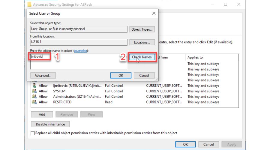Click the object type field
Viewport: 270px width, 150px height.
(x=79, y=29)
